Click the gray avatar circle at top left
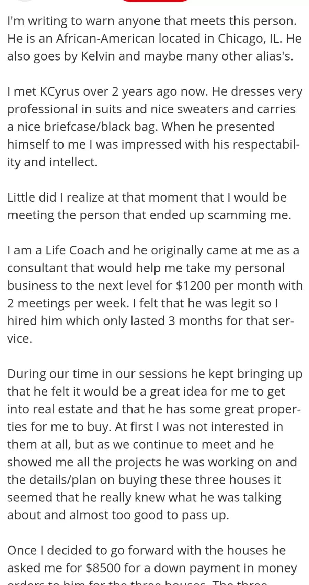Image resolution: width=309 pixels, height=585 pixels. pyautogui.click(x=26, y=1)
